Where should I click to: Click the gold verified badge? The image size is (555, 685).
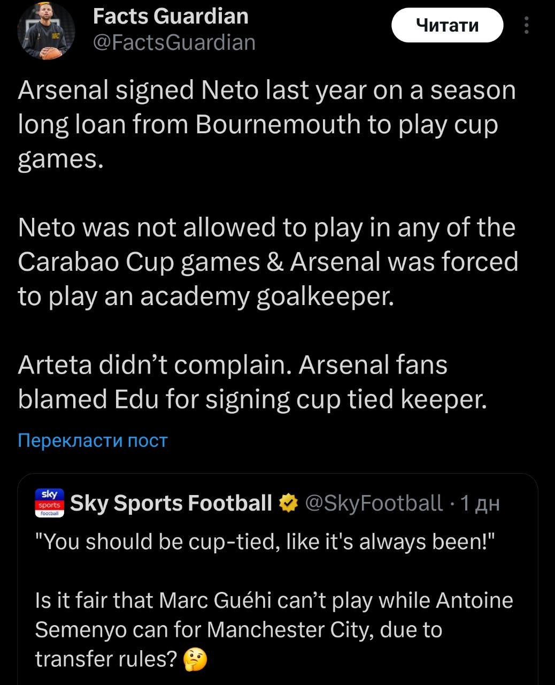coord(289,503)
